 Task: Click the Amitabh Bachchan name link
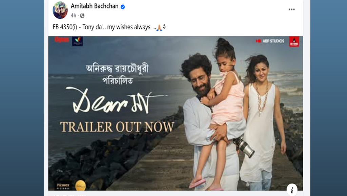95,6
